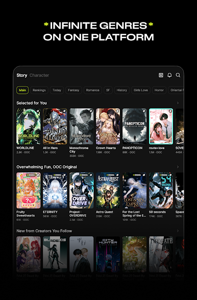Screen dimensions: 197x300
Task: Tap the badge icon on PANOPTICON cover
Action: coord(144,111)
